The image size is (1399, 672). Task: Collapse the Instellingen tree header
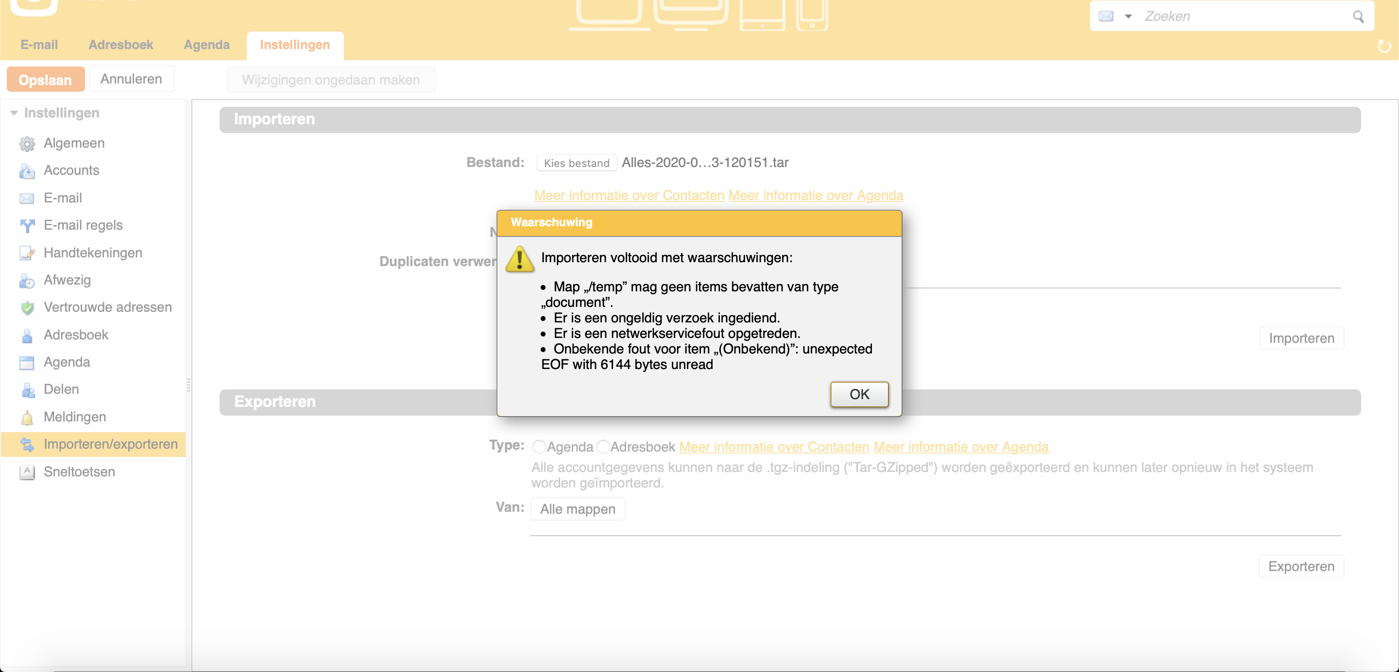click(x=14, y=113)
